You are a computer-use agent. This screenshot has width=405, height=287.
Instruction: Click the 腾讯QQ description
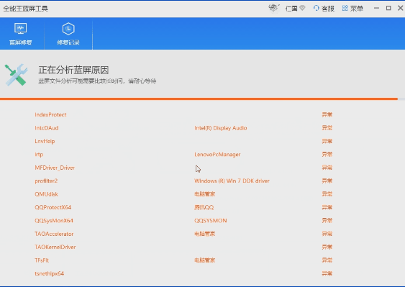tap(204, 207)
